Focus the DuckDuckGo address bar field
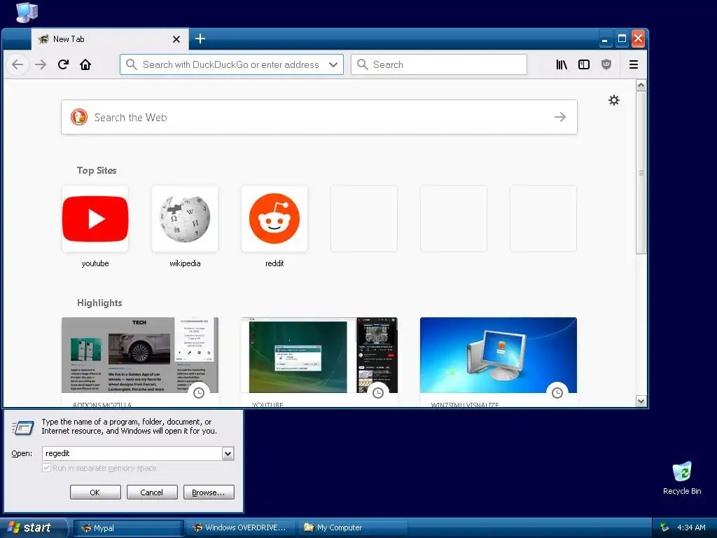Viewport: 717px width, 538px height. (x=231, y=64)
